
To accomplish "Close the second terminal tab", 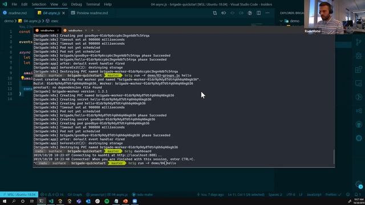I will (86, 30).
